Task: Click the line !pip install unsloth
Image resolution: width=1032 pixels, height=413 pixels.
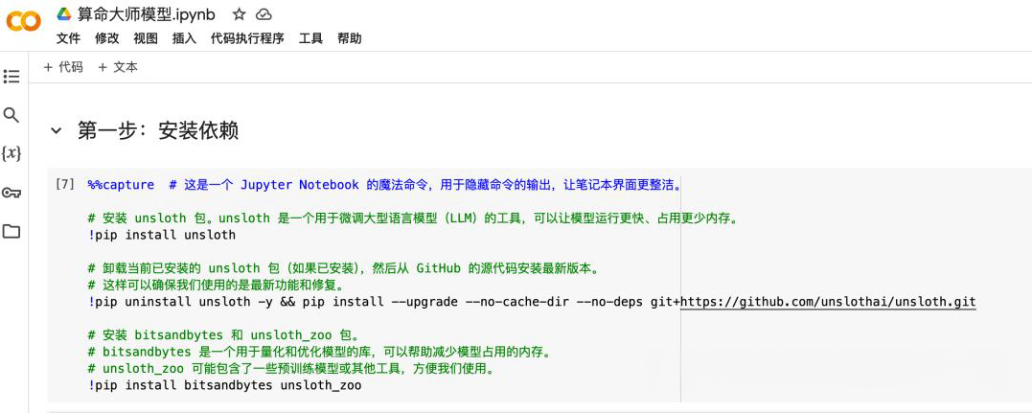Action: coord(161,235)
